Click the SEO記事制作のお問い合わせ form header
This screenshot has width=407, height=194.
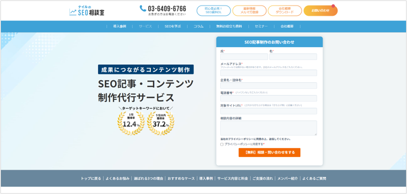click(x=269, y=42)
